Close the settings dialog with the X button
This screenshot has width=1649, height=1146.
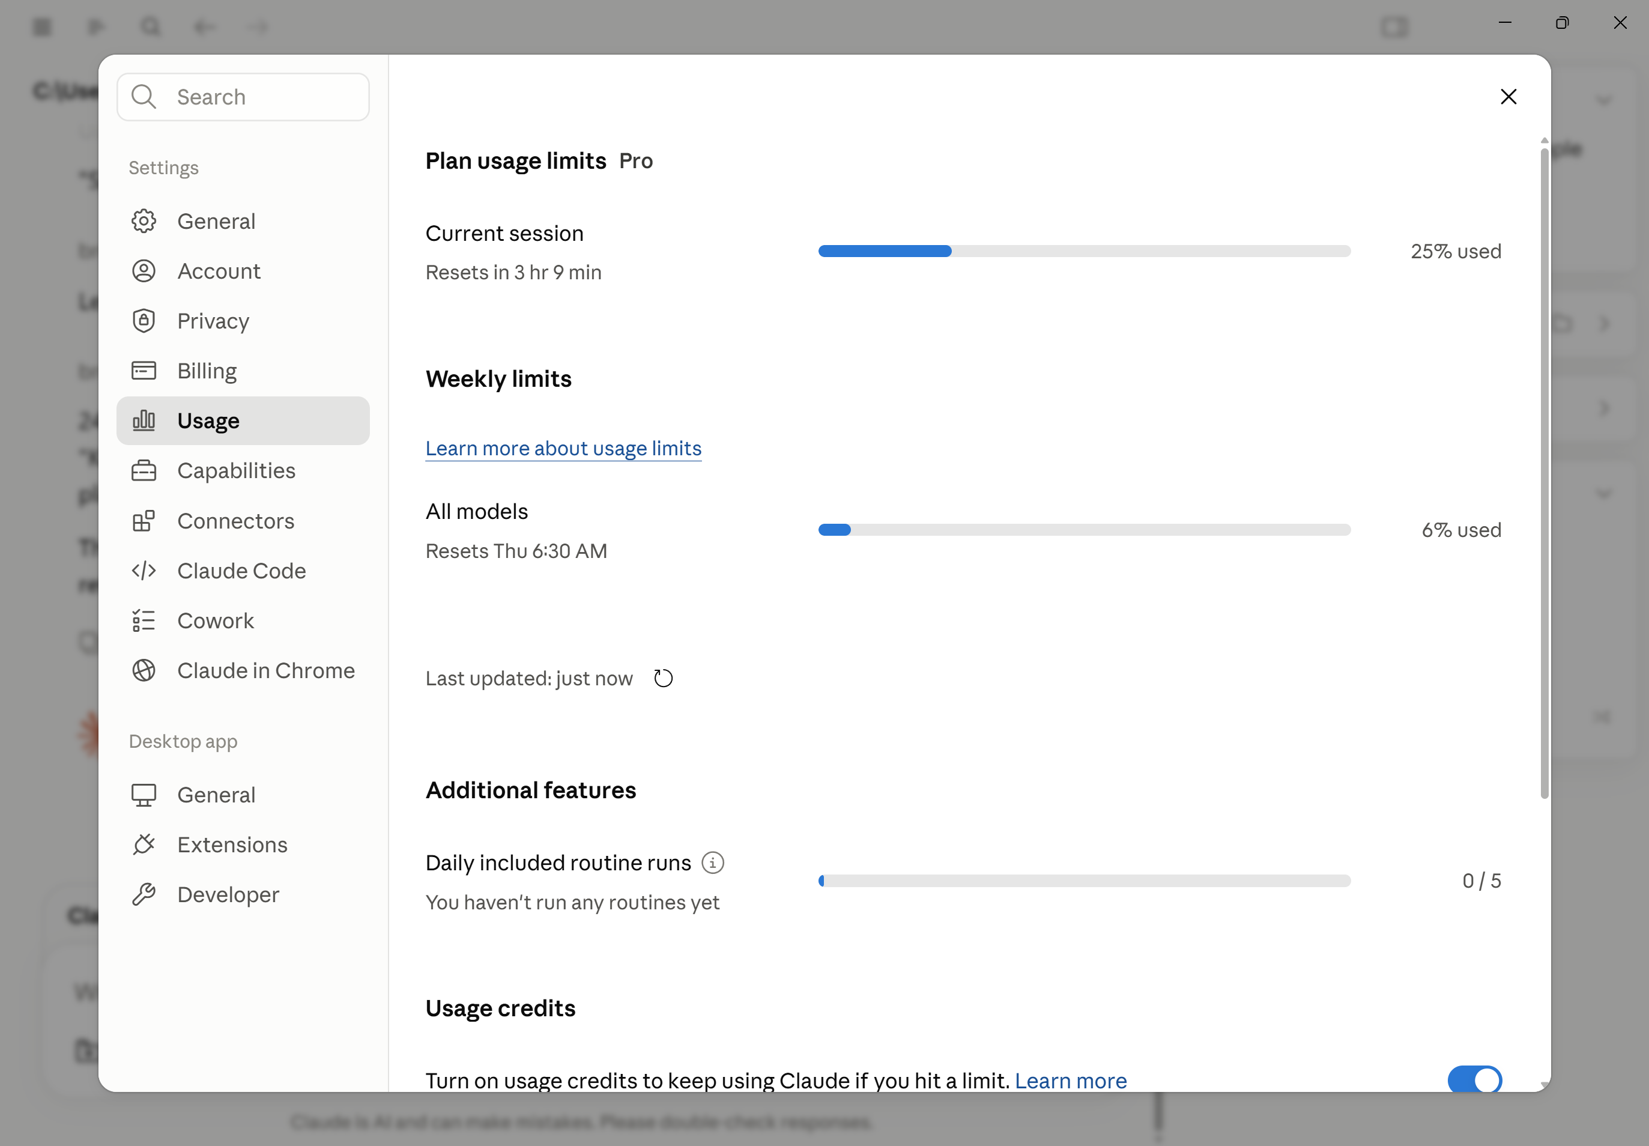click(x=1508, y=97)
